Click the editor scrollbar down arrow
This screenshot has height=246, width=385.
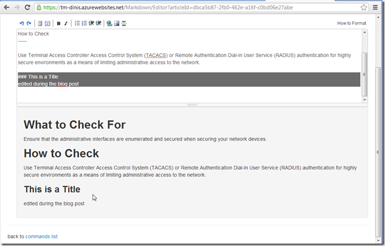(x=365, y=100)
